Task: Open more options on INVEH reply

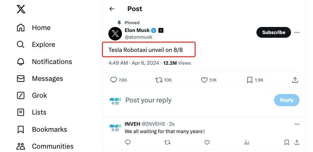Action: click(297, 124)
